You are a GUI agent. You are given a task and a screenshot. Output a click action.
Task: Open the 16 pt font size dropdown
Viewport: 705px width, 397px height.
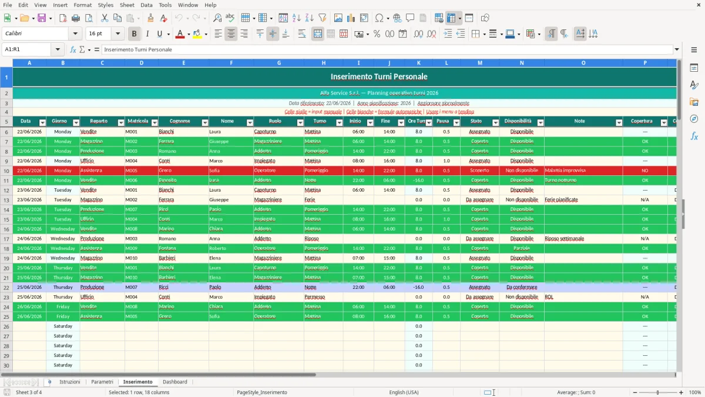tap(117, 34)
